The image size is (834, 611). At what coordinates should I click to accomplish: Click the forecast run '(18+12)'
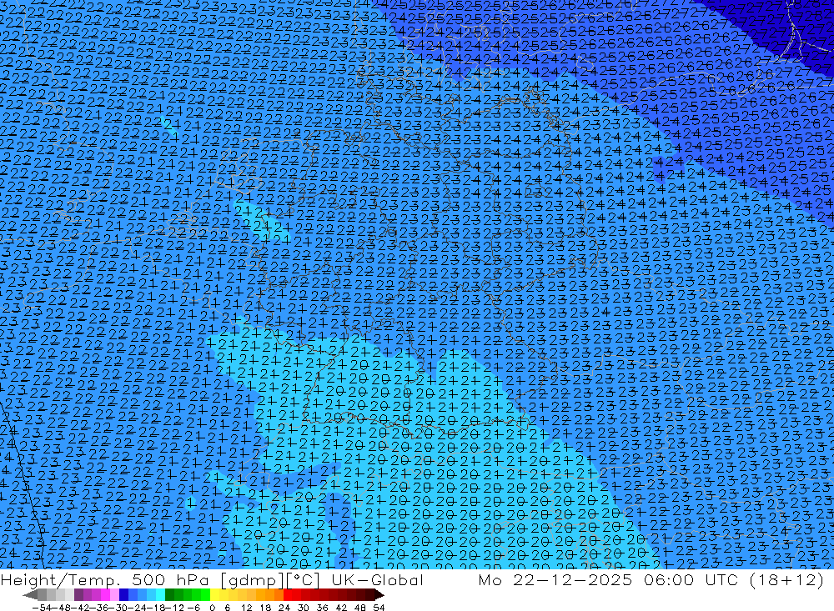click(786, 580)
